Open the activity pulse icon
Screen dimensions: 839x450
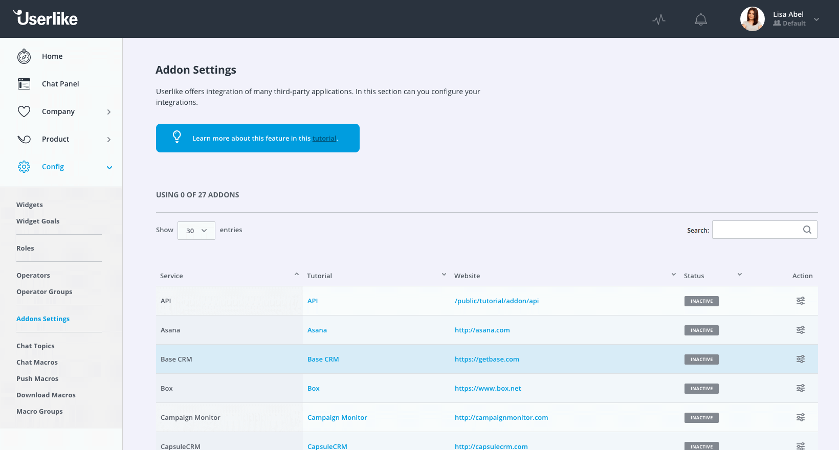point(659,19)
